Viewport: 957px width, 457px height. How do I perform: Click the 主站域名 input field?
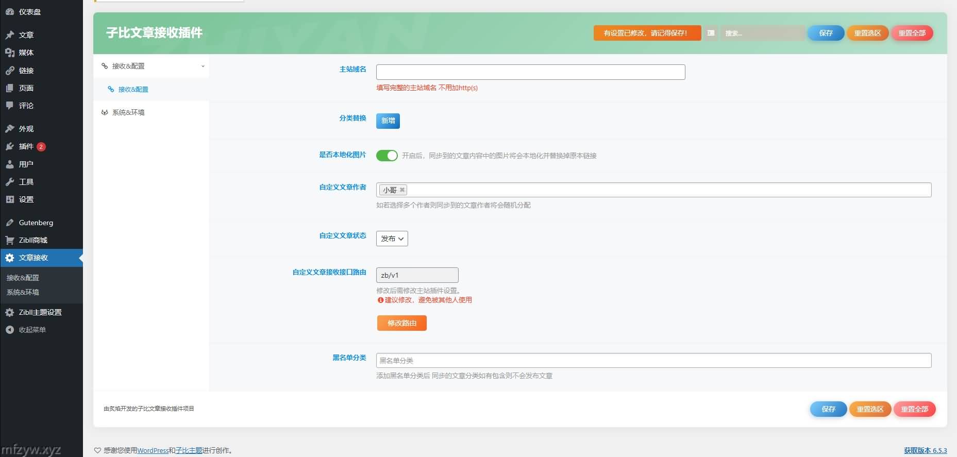[530, 72]
